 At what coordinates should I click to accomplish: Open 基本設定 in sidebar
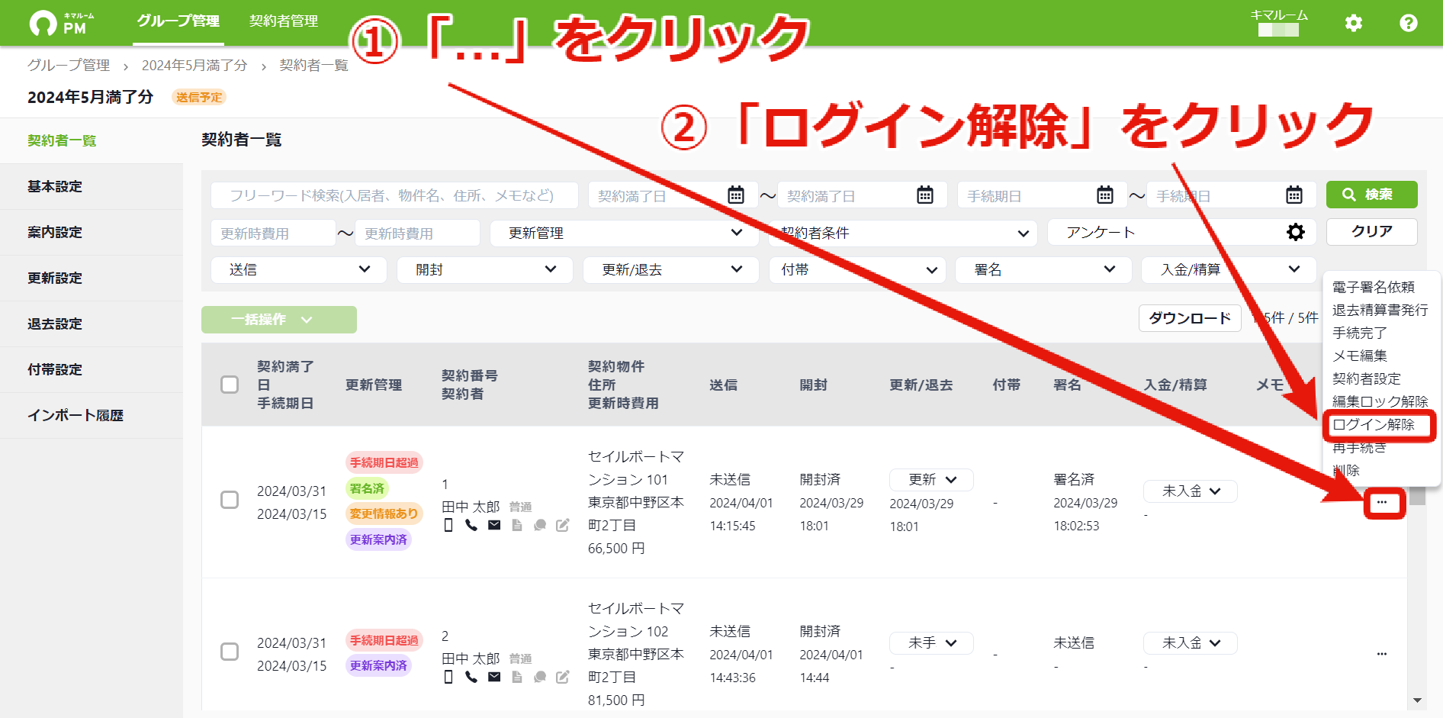pos(92,186)
